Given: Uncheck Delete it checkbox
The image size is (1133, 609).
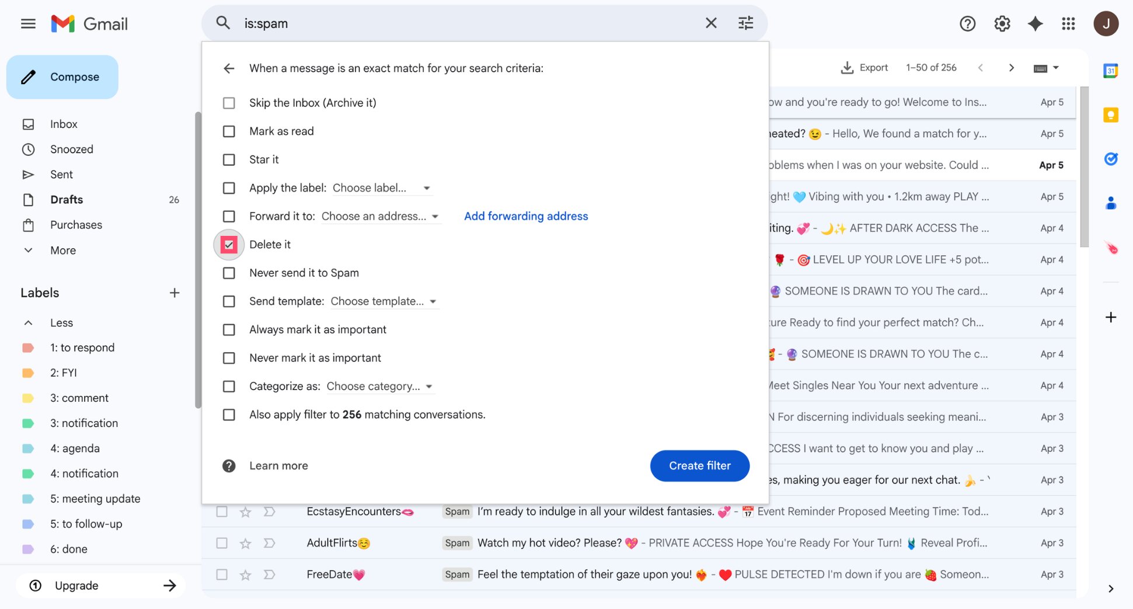Looking at the screenshot, I should (229, 245).
